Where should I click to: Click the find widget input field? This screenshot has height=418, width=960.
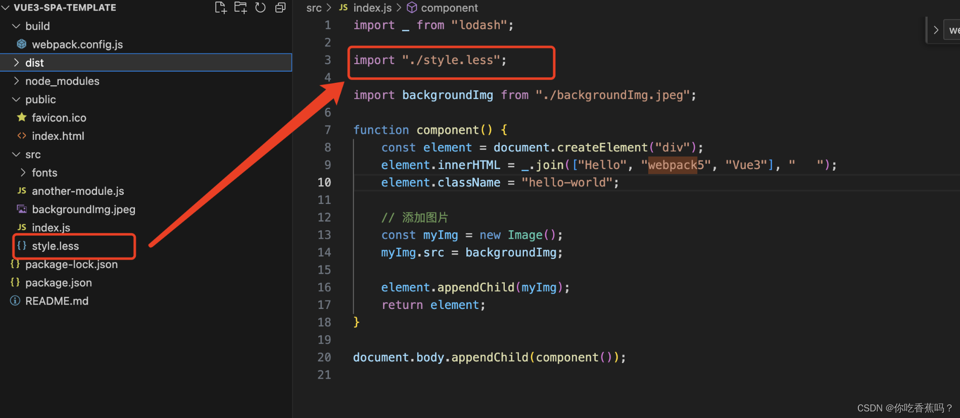953,30
